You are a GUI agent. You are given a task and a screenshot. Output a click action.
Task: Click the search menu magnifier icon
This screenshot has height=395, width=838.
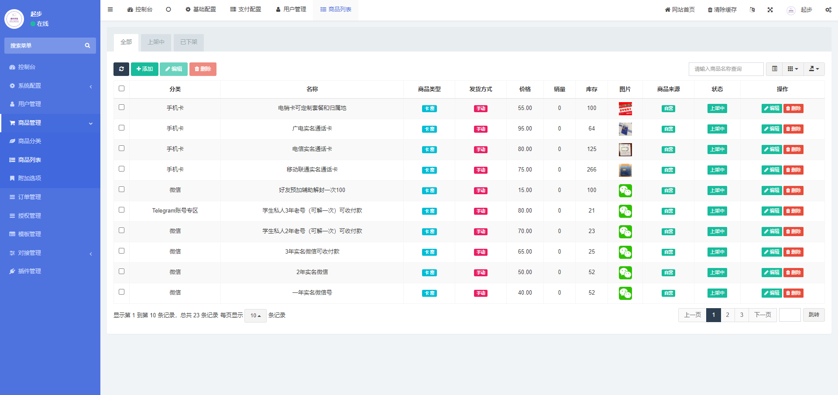pos(87,45)
